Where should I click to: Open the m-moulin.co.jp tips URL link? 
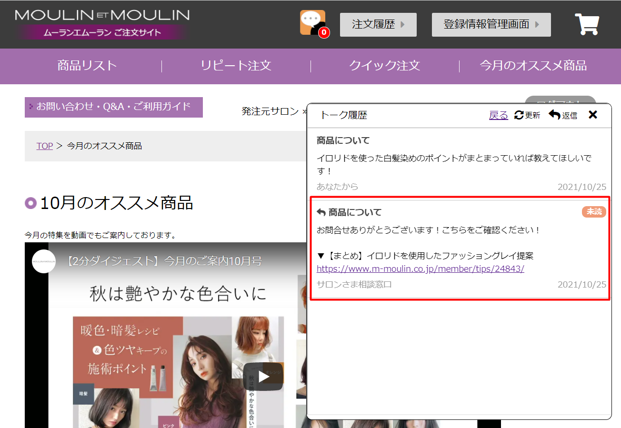420,269
